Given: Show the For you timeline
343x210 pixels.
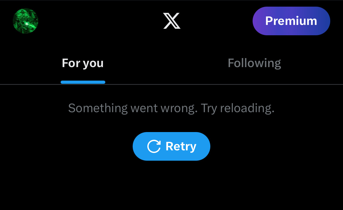Looking at the screenshot, I should point(83,63).
